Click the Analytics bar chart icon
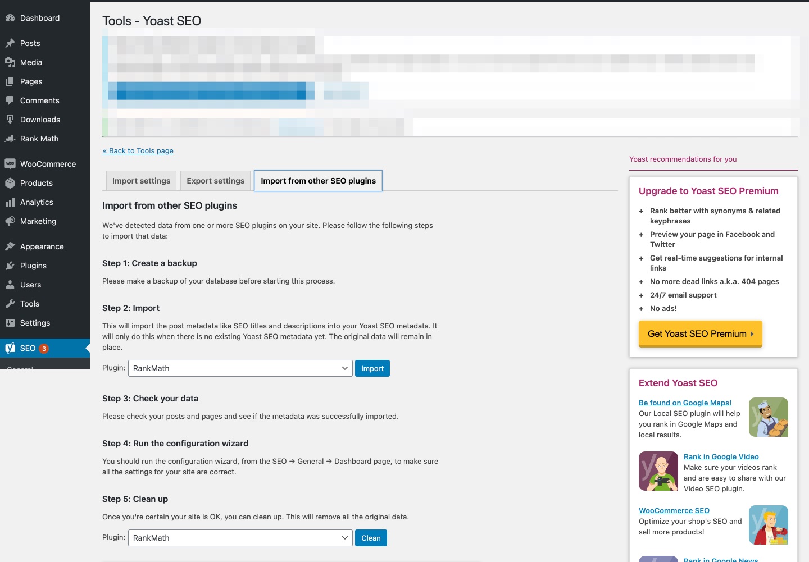The height and width of the screenshot is (562, 809). [10, 202]
